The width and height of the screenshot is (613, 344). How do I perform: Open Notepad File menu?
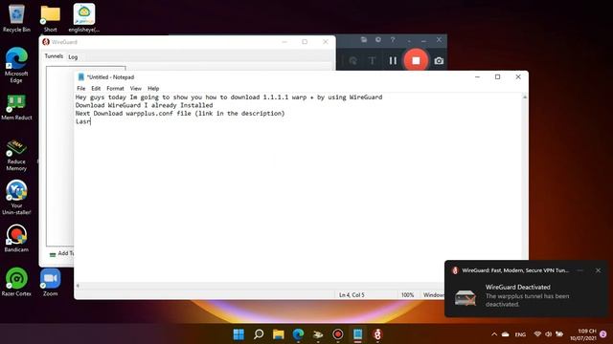coord(80,89)
